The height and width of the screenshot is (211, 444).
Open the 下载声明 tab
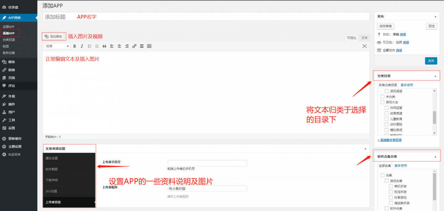(69, 180)
